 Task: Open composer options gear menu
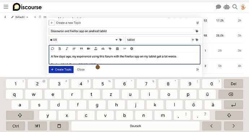click(132, 49)
